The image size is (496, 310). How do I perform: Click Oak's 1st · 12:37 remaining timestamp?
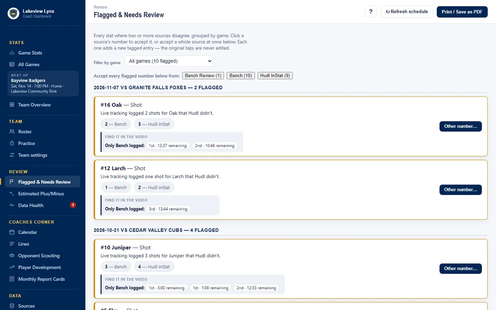pos(168,145)
